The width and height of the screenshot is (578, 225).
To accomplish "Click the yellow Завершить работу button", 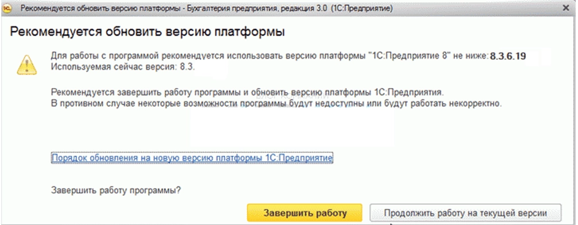I will tap(305, 213).
